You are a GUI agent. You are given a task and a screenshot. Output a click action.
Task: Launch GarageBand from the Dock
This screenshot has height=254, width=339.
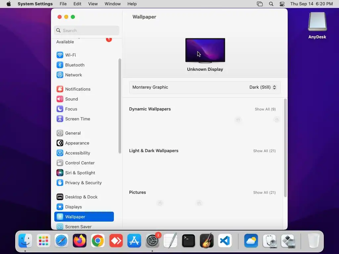pyautogui.click(x=207, y=240)
